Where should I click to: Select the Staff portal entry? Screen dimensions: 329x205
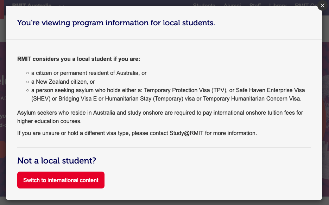coord(255,5)
